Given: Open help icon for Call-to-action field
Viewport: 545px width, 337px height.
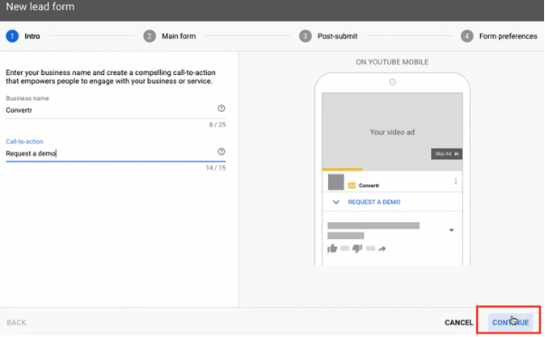Looking at the screenshot, I should click(x=221, y=152).
